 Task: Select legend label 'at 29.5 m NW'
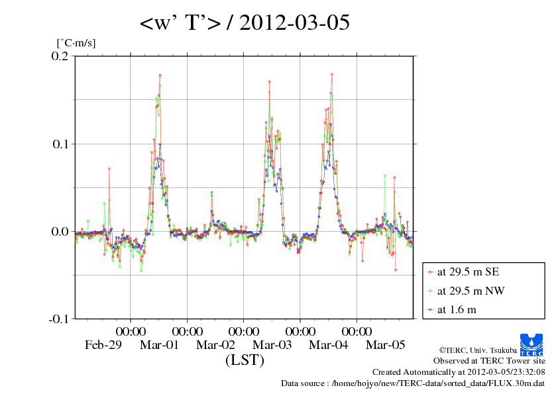click(471, 291)
